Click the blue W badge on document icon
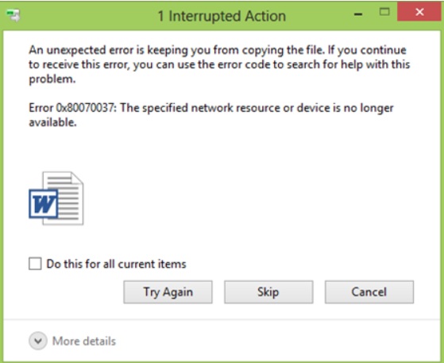Image resolution: width=444 pixels, height=363 pixels. coord(44,204)
